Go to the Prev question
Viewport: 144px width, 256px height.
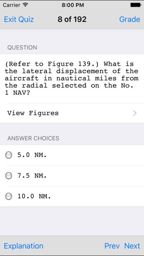coord(112,246)
